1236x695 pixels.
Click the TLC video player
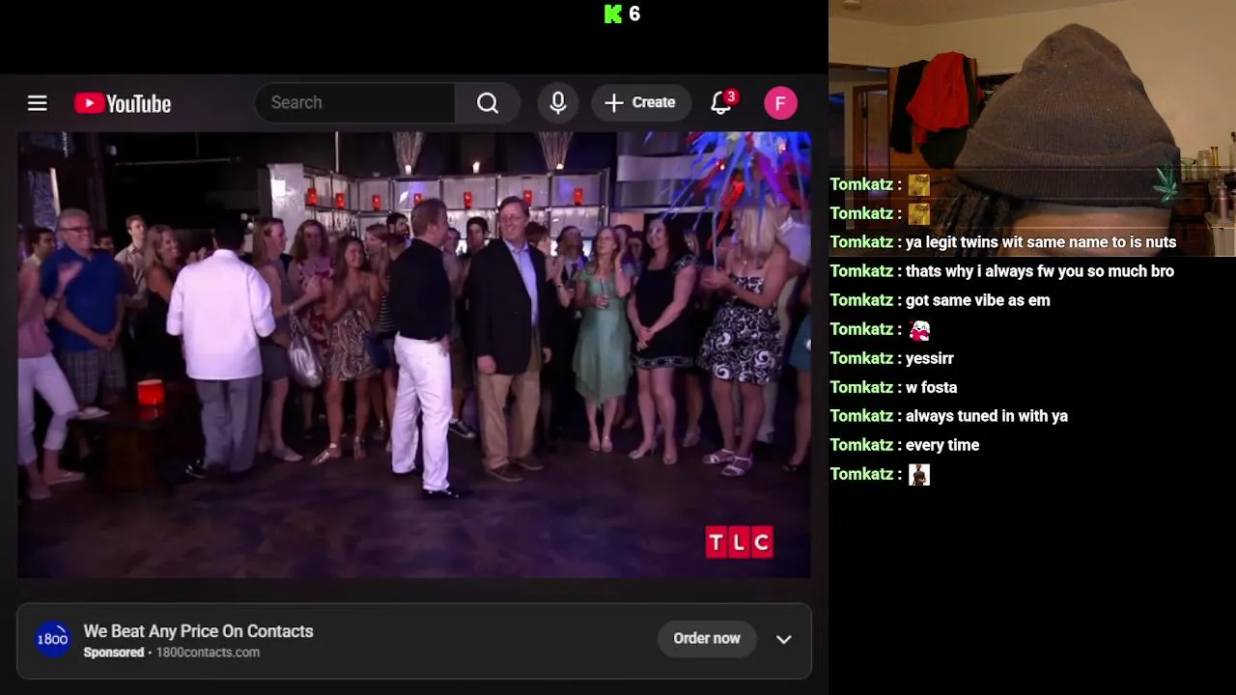point(414,354)
